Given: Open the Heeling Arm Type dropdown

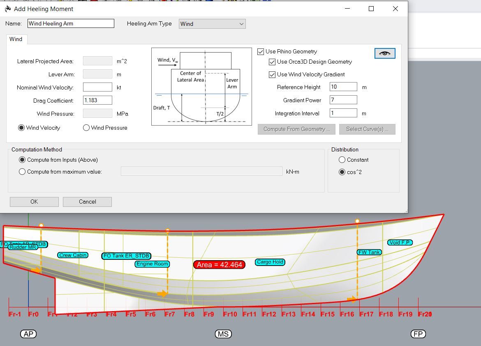Looking at the screenshot, I should tap(212, 24).
